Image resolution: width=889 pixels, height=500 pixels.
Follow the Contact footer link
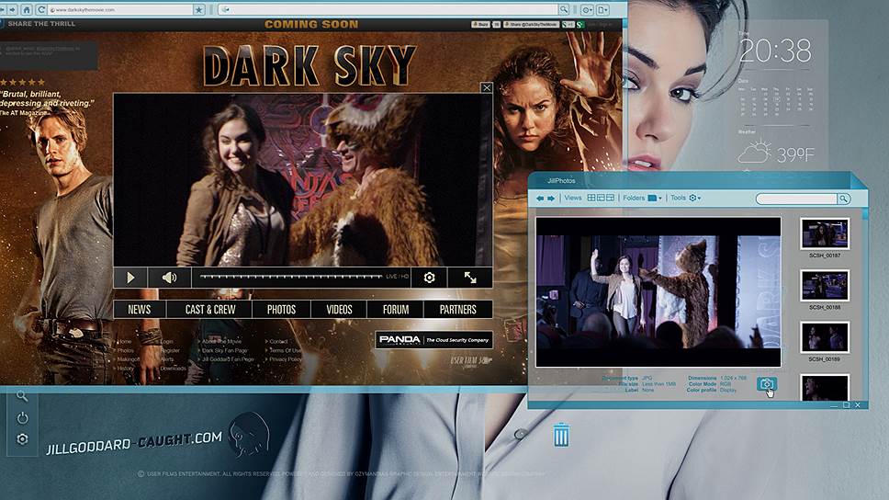coord(278,342)
